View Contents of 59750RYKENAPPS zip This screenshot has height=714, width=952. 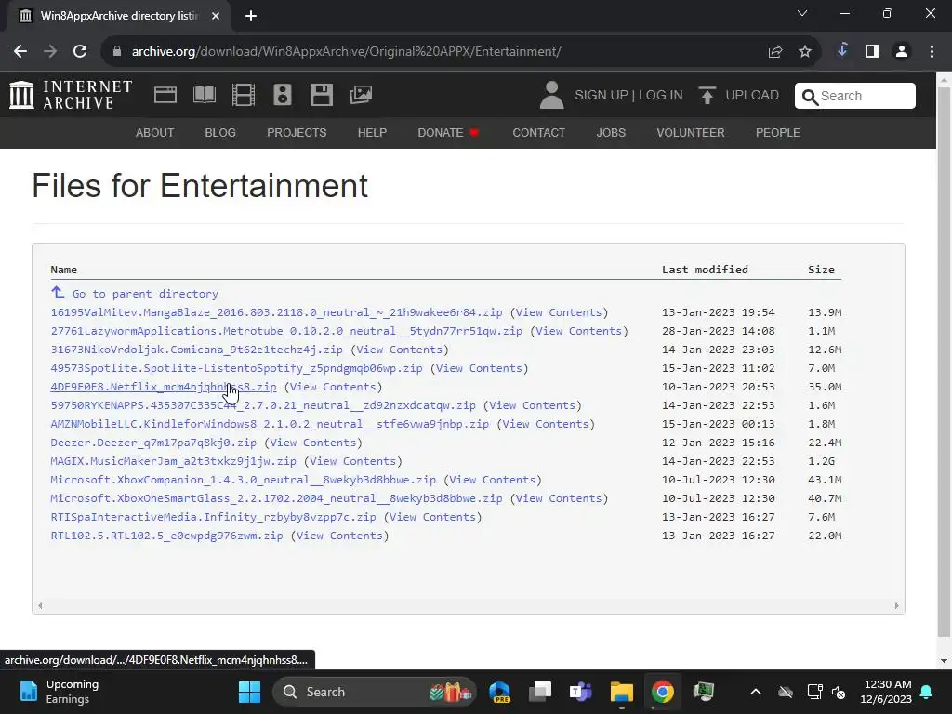tap(532, 405)
